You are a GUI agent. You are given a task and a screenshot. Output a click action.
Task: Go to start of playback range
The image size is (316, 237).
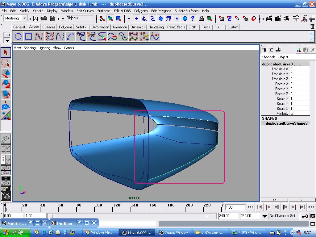[x=251, y=207]
